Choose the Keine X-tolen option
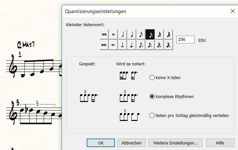This screenshot has width=238, height=150. coord(152,77)
